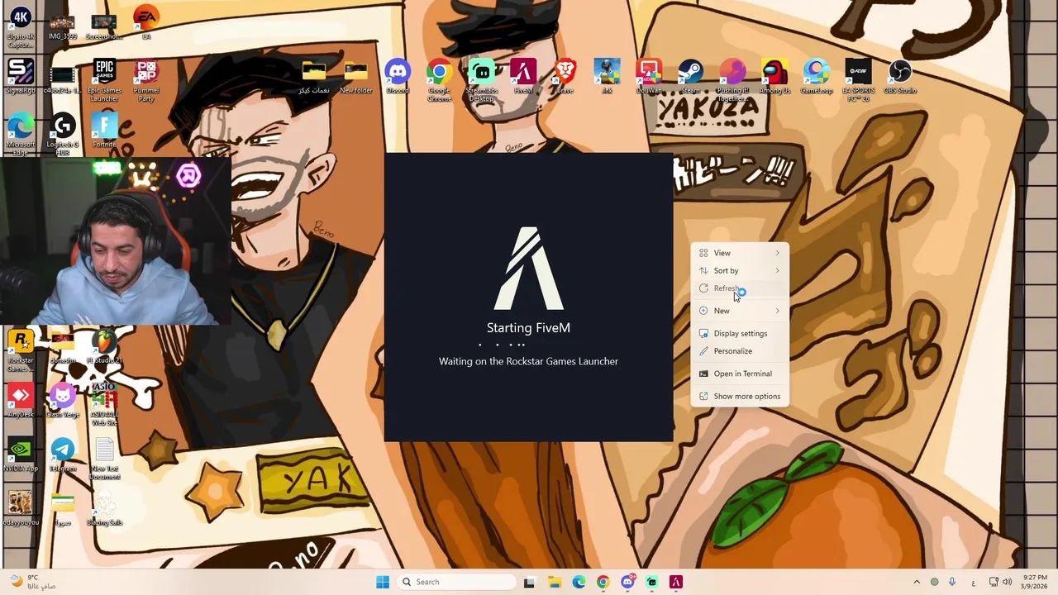This screenshot has height=595, width=1058.
Task: Click the microphone tray icon
Action: coord(952,582)
